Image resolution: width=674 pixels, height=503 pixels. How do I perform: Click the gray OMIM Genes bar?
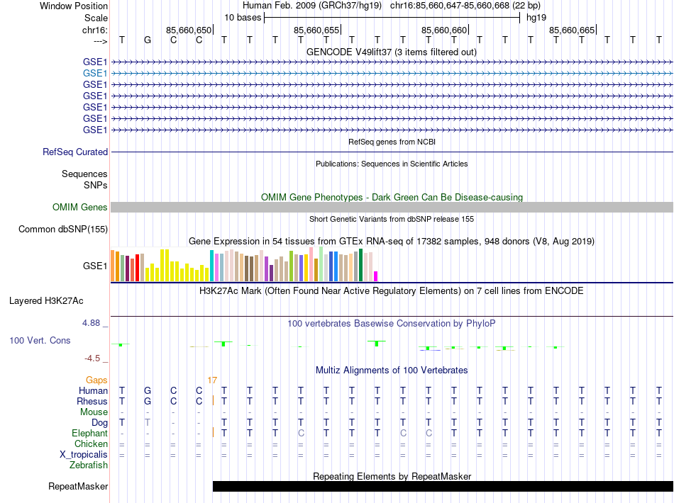[x=391, y=207]
